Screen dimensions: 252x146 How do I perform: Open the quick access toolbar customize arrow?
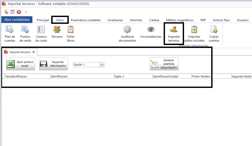pos(26,12)
